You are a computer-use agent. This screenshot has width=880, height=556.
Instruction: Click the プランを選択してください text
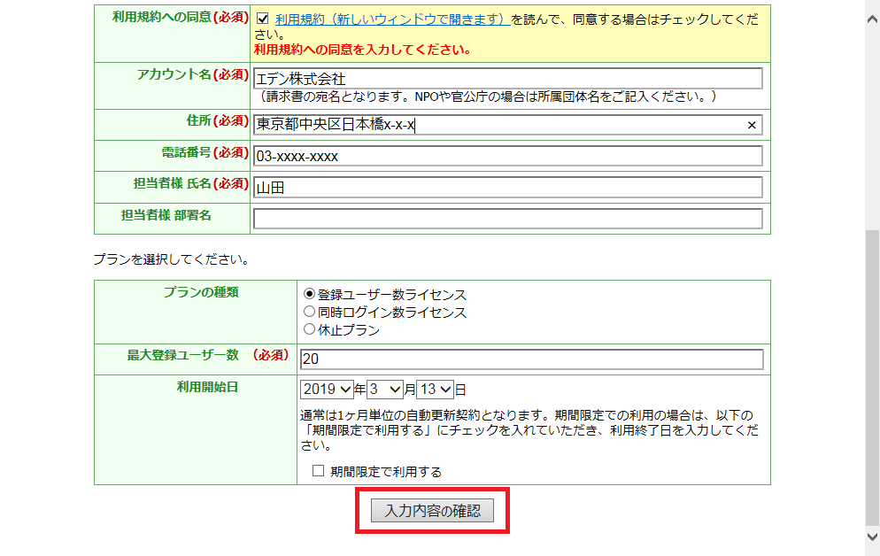coord(171,259)
